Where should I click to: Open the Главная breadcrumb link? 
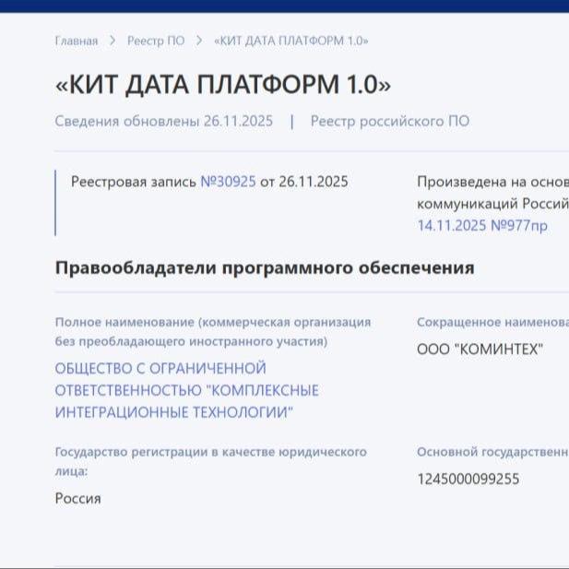(x=76, y=41)
